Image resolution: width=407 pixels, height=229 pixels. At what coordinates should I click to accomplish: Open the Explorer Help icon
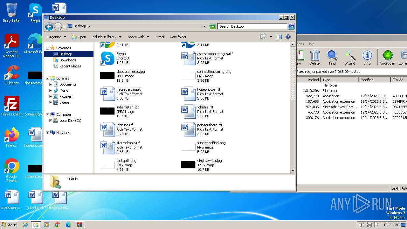pyautogui.click(x=288, y=37)
